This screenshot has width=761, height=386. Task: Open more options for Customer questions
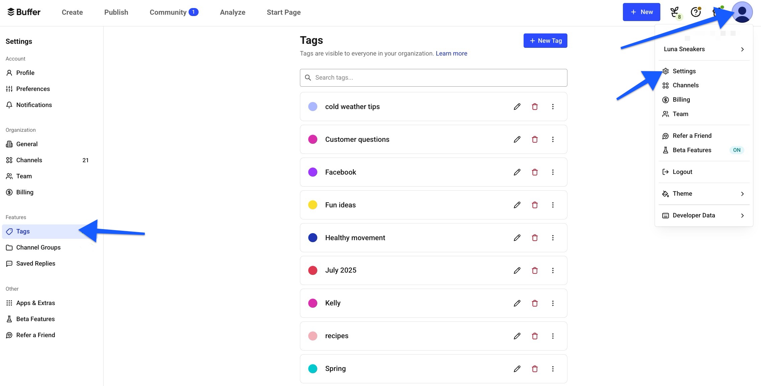tap(553, 139)
